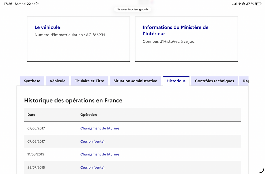Click the registration number AC-8**-XH text
265x174 pixels.
tap(95, 35)
